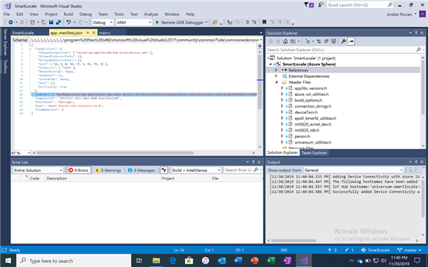Screen dimensions: 428x267
Task: Clear Error List filters icon
Action: coord(164,170)
